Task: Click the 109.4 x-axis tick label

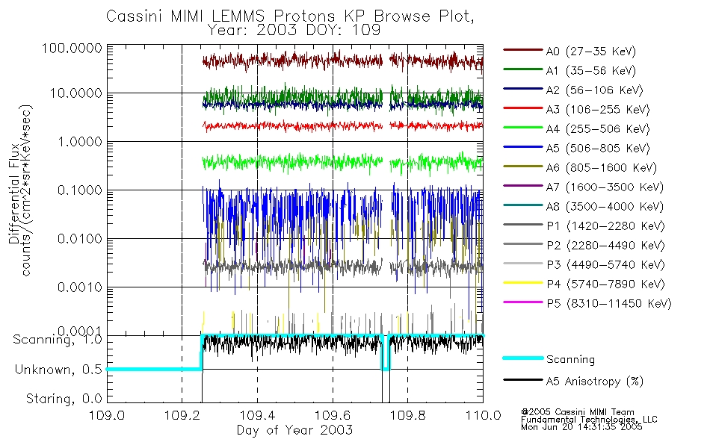Action: click(257, 415)
